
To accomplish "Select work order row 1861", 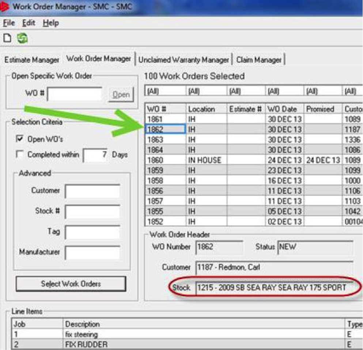I will pos(254,119).
